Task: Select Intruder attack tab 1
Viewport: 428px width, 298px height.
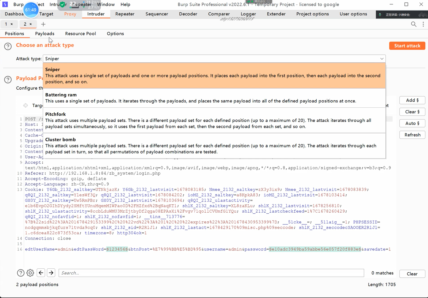Action: [6, 24]
